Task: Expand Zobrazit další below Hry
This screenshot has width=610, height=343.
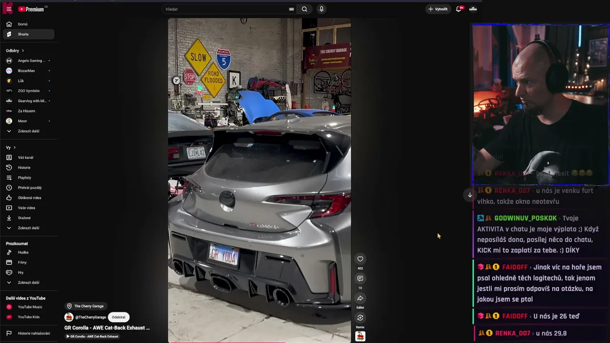Action: coord(29,282)
